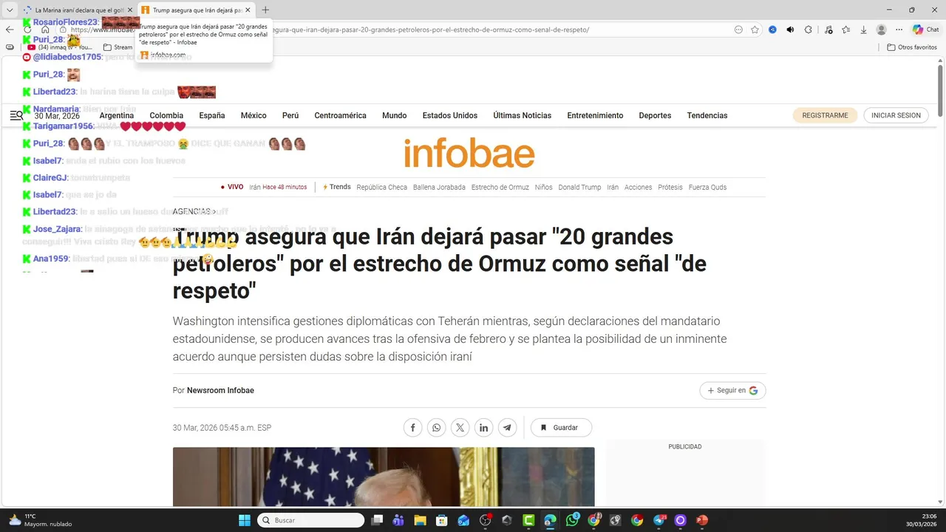Open Acciones trend link
946x532 pixels.
pyautogui.click(x=638, y=187)
